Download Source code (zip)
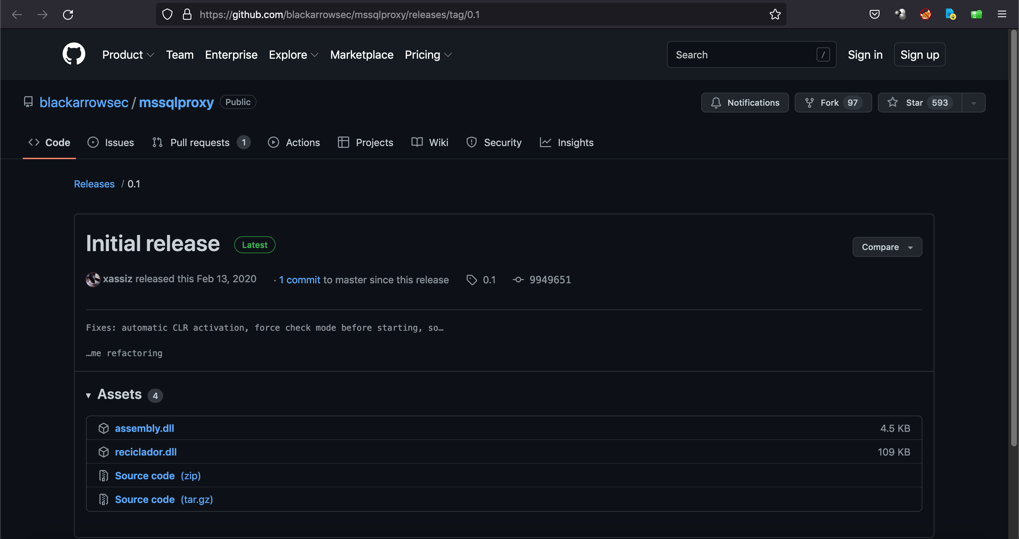The image size is (1019, 539). point(158,476)
